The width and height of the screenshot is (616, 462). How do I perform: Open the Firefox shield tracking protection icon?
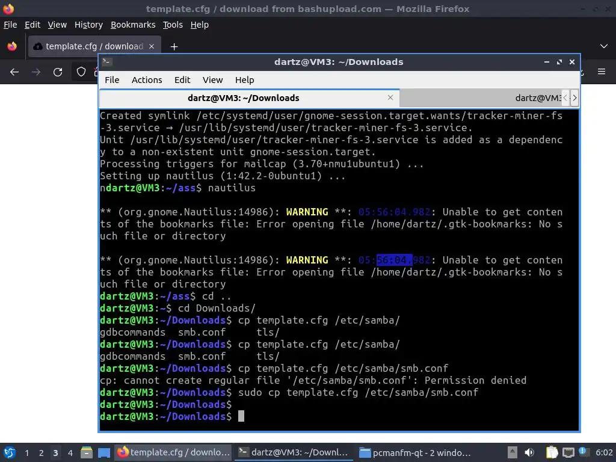point(81,72)
